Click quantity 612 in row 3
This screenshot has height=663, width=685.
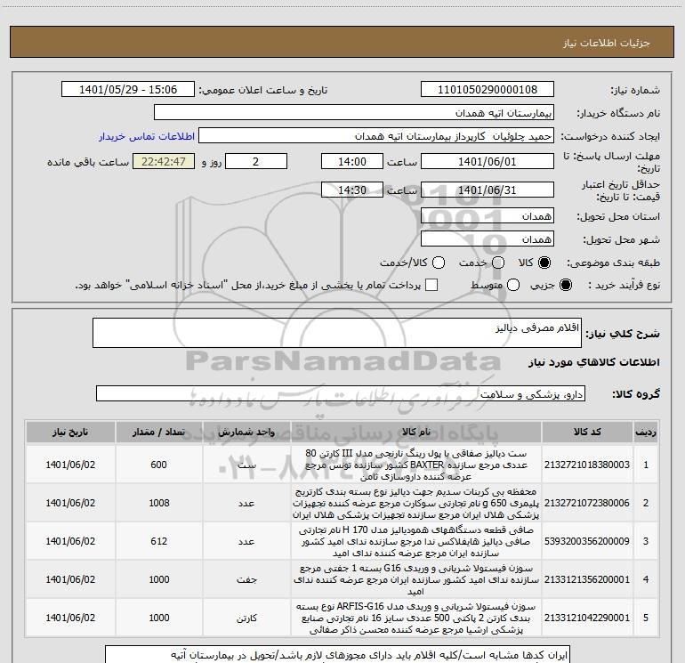(158, 541)
